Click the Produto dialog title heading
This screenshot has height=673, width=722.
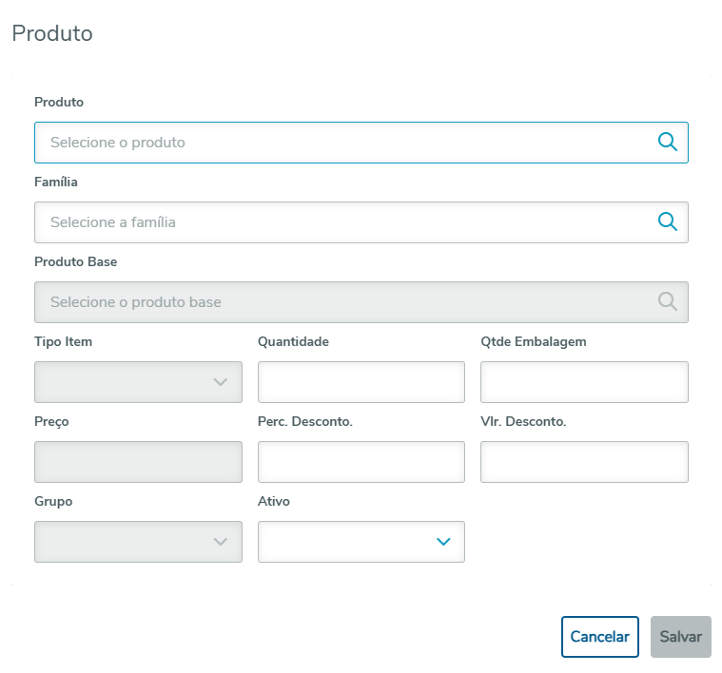52,34
